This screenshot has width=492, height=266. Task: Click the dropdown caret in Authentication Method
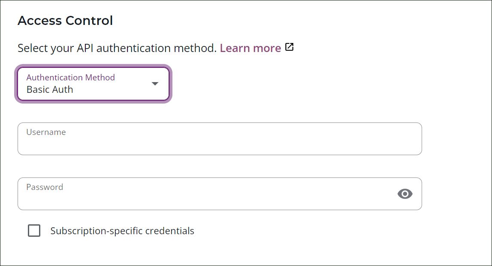(155, 84)
